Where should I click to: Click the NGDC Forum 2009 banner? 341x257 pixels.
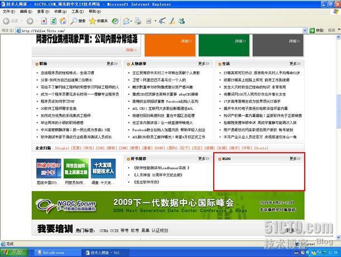(168, 205)
